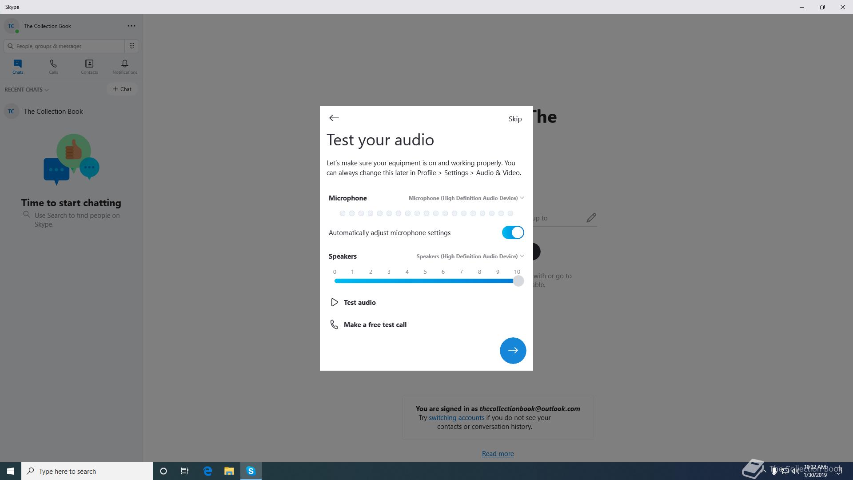Click the switching accounts link

click(456, 417)
